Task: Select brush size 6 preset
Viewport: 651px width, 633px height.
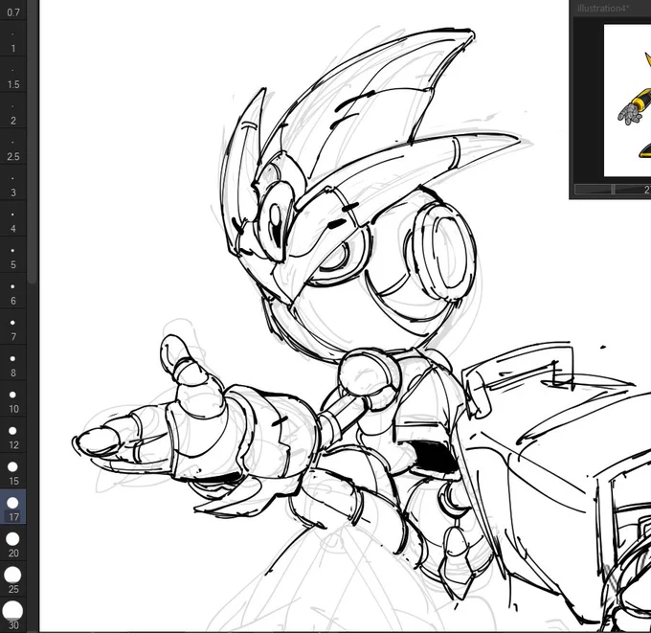Action: point(12,290)
